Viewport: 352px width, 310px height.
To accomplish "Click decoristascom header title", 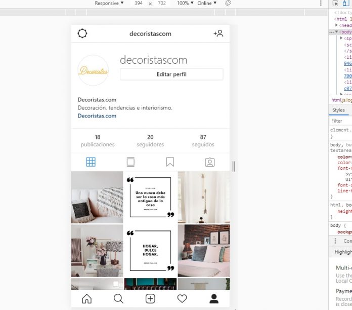I will [x=150, y=34].
